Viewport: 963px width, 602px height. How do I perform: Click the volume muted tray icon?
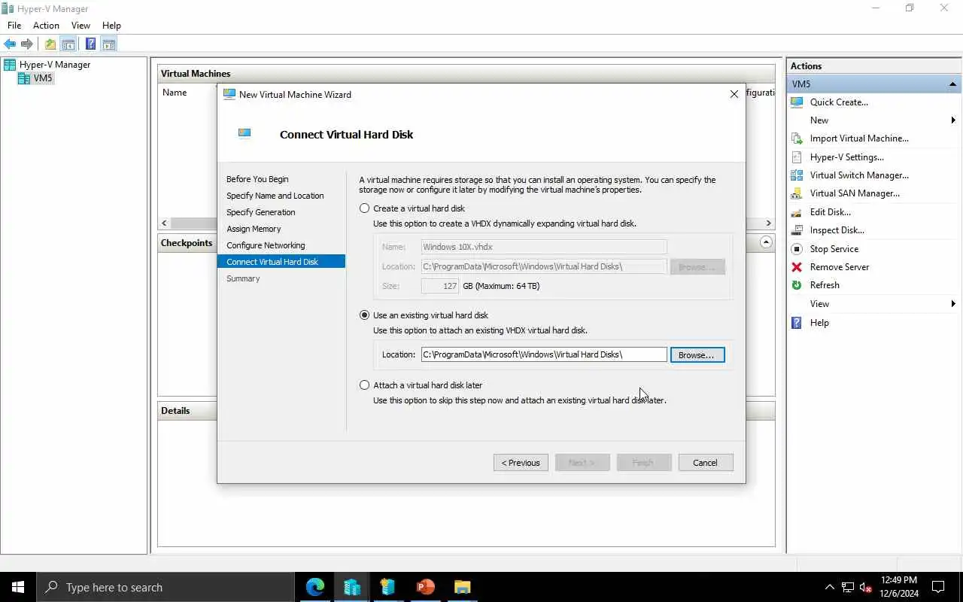coord(865,588)
